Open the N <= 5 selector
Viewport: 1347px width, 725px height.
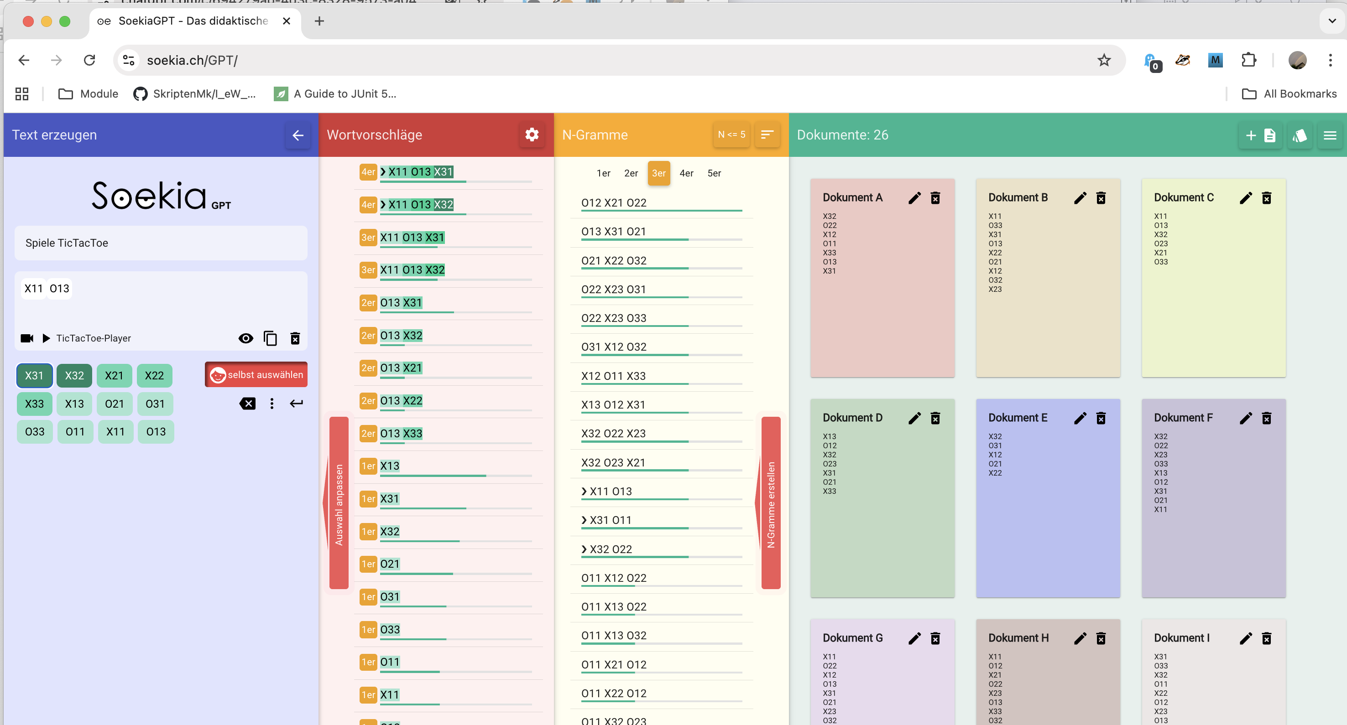coord(731,135)
